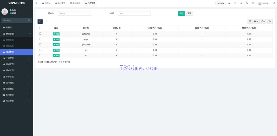Click the table search magnifier icon

click(x=270, y=21)
